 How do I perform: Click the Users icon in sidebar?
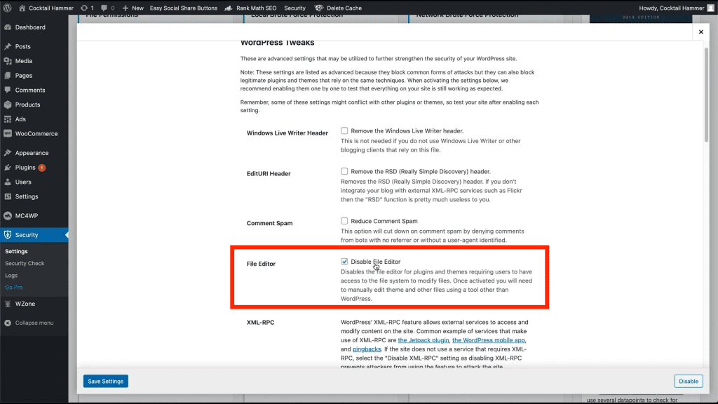coord(8,182)
